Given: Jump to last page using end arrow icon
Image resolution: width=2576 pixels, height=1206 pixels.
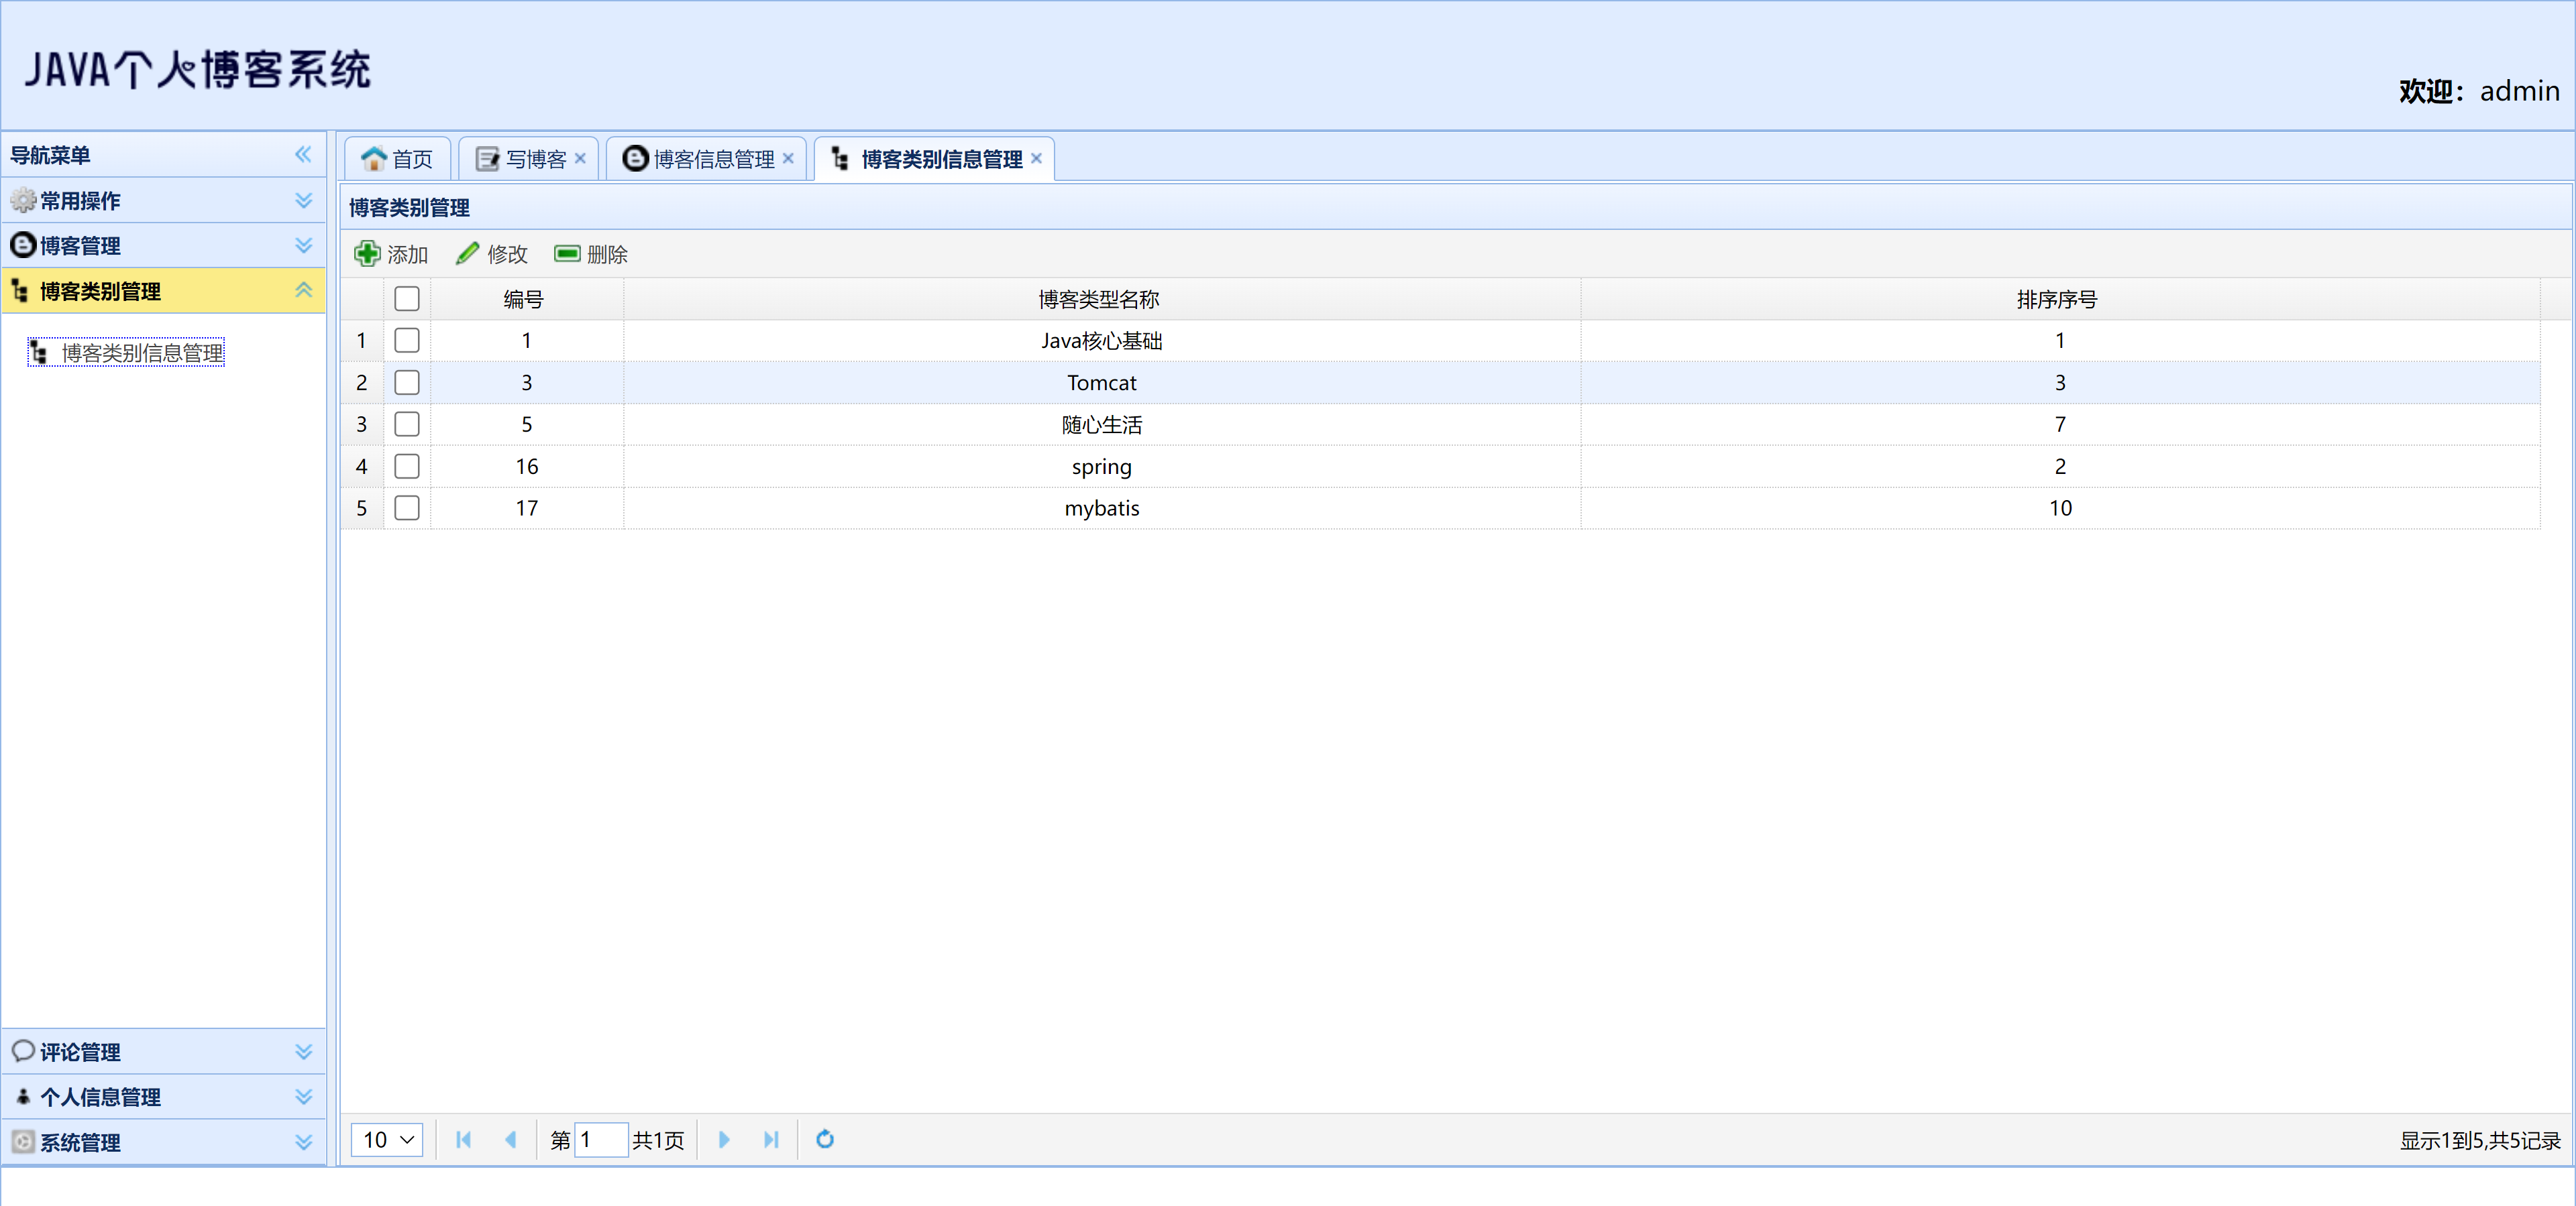Looking at the screenshot, I should pos(771,1139).
